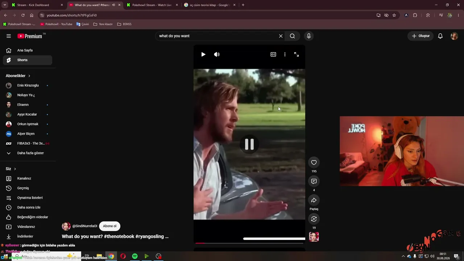Open a new browser tab
Viewport: 464px width, 261px height.
click(243, 5)
